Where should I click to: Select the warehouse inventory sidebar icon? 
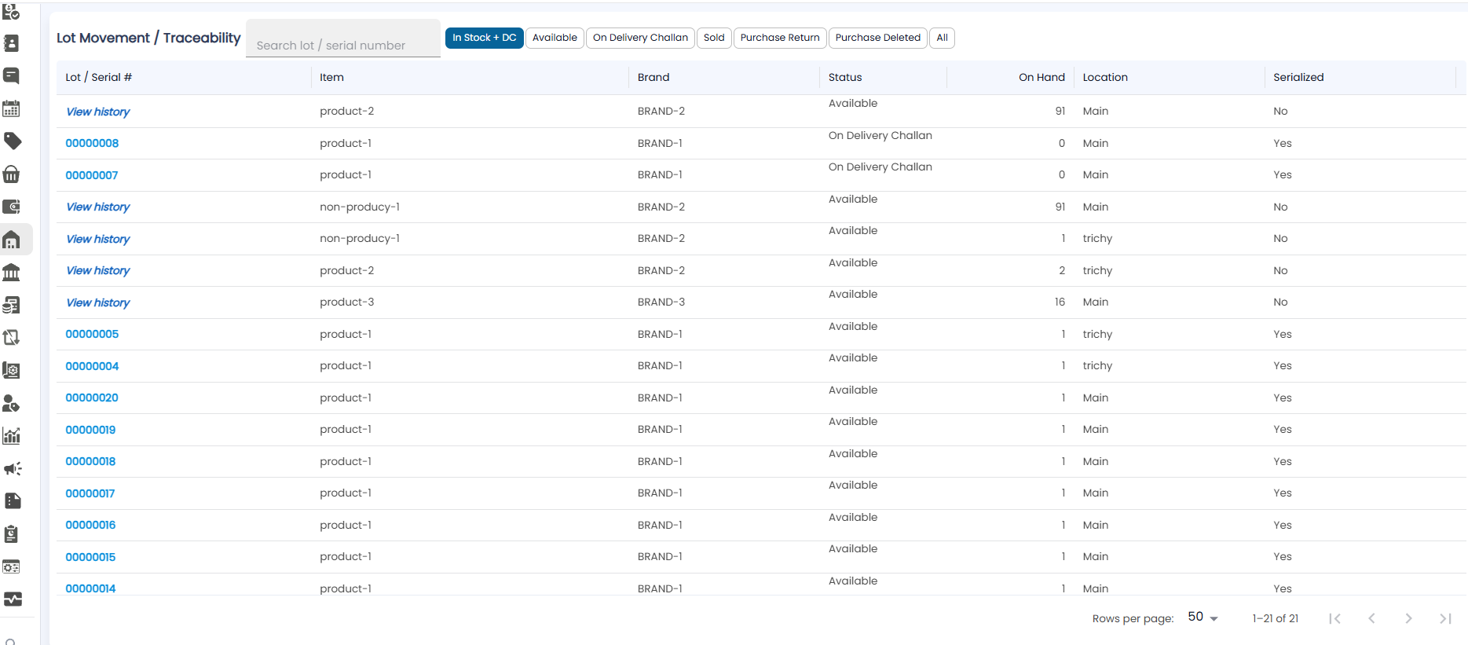[x=12, y=240]
